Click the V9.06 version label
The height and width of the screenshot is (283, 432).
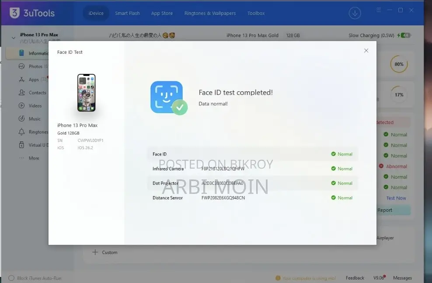point(379,278)
